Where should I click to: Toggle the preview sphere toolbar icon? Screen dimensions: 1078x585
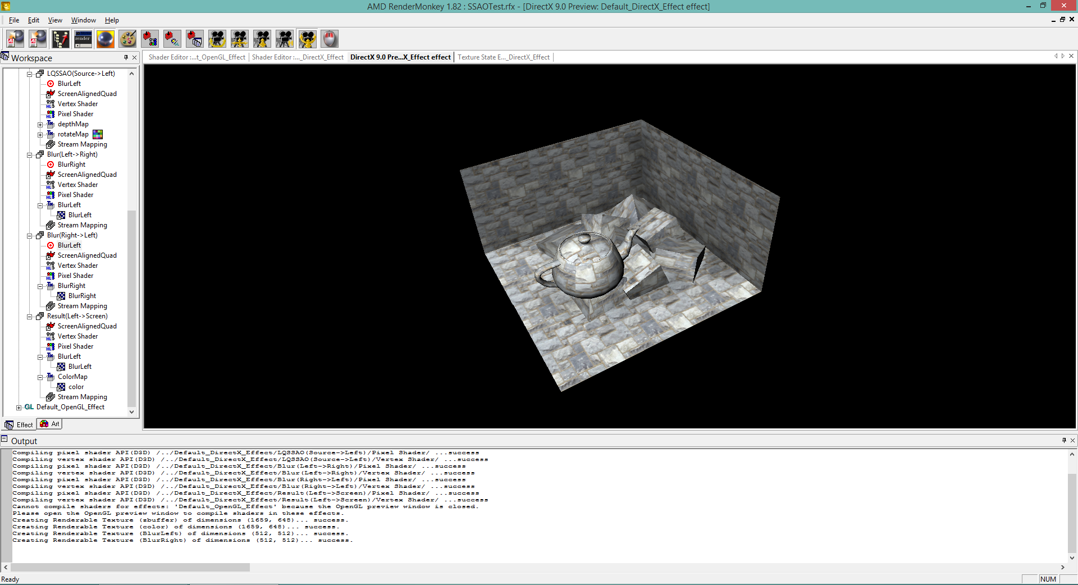106,39
